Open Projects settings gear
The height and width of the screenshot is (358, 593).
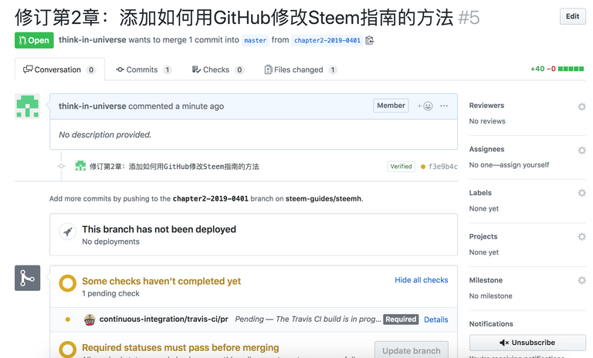tap(581, 237)
